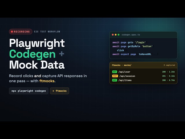Screen dimensions: 185x139
Task: Click the getByRole 'button' code line
Action: pyautogui.click(x=133, y=46)
